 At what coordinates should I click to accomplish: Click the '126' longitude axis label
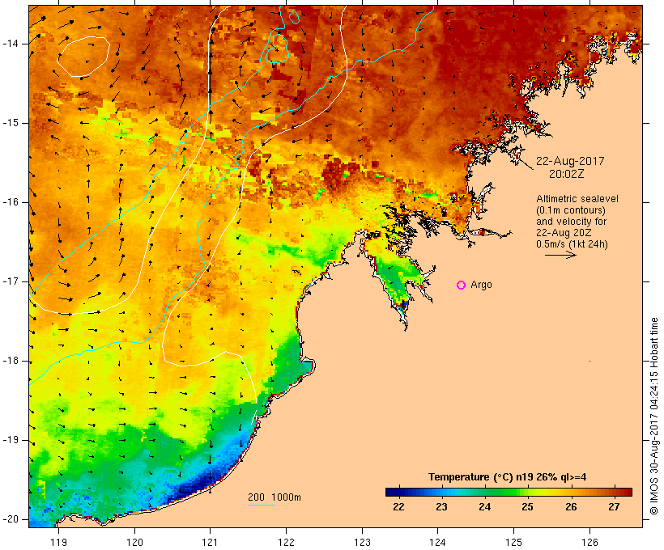tap(590, 542)
